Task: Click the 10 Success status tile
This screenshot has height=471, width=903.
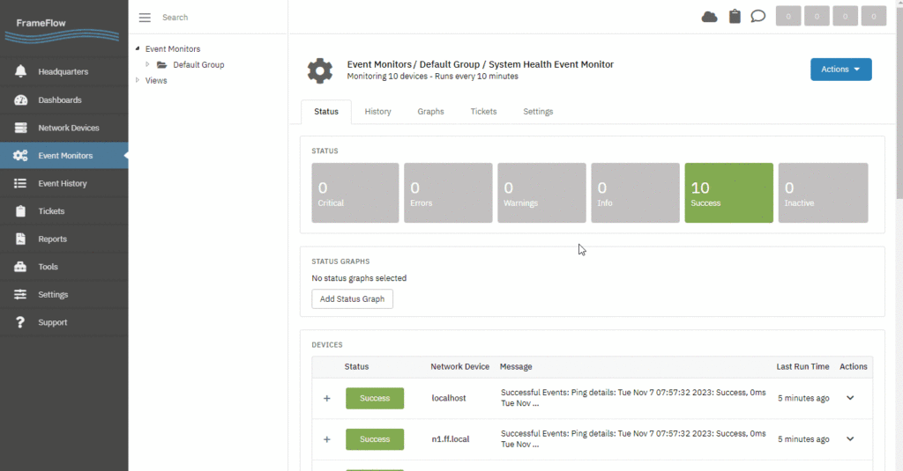Action: coord(729,193)
